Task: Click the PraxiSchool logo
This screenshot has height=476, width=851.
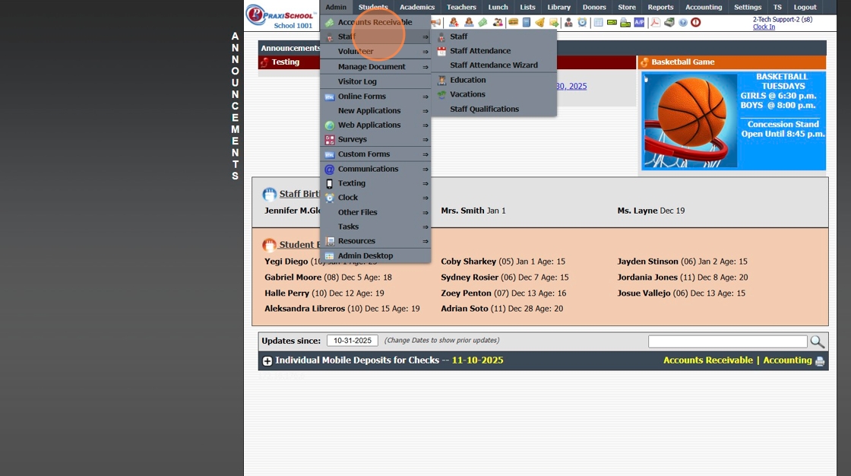Action: 281,16
